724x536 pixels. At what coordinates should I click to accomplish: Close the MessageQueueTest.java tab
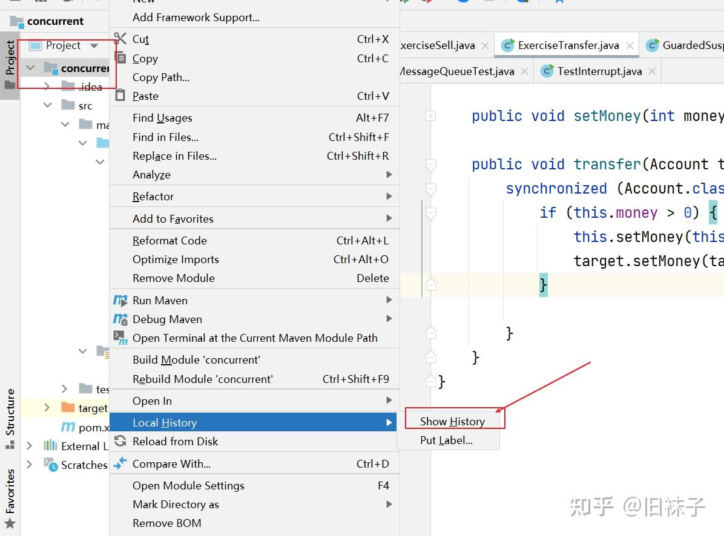click(x=524, y=71)
